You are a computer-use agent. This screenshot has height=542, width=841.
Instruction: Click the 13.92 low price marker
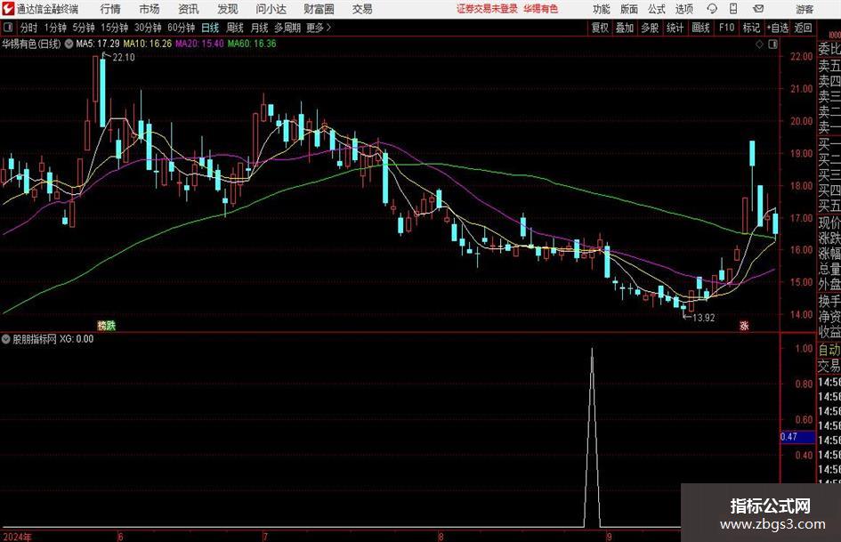703,318
